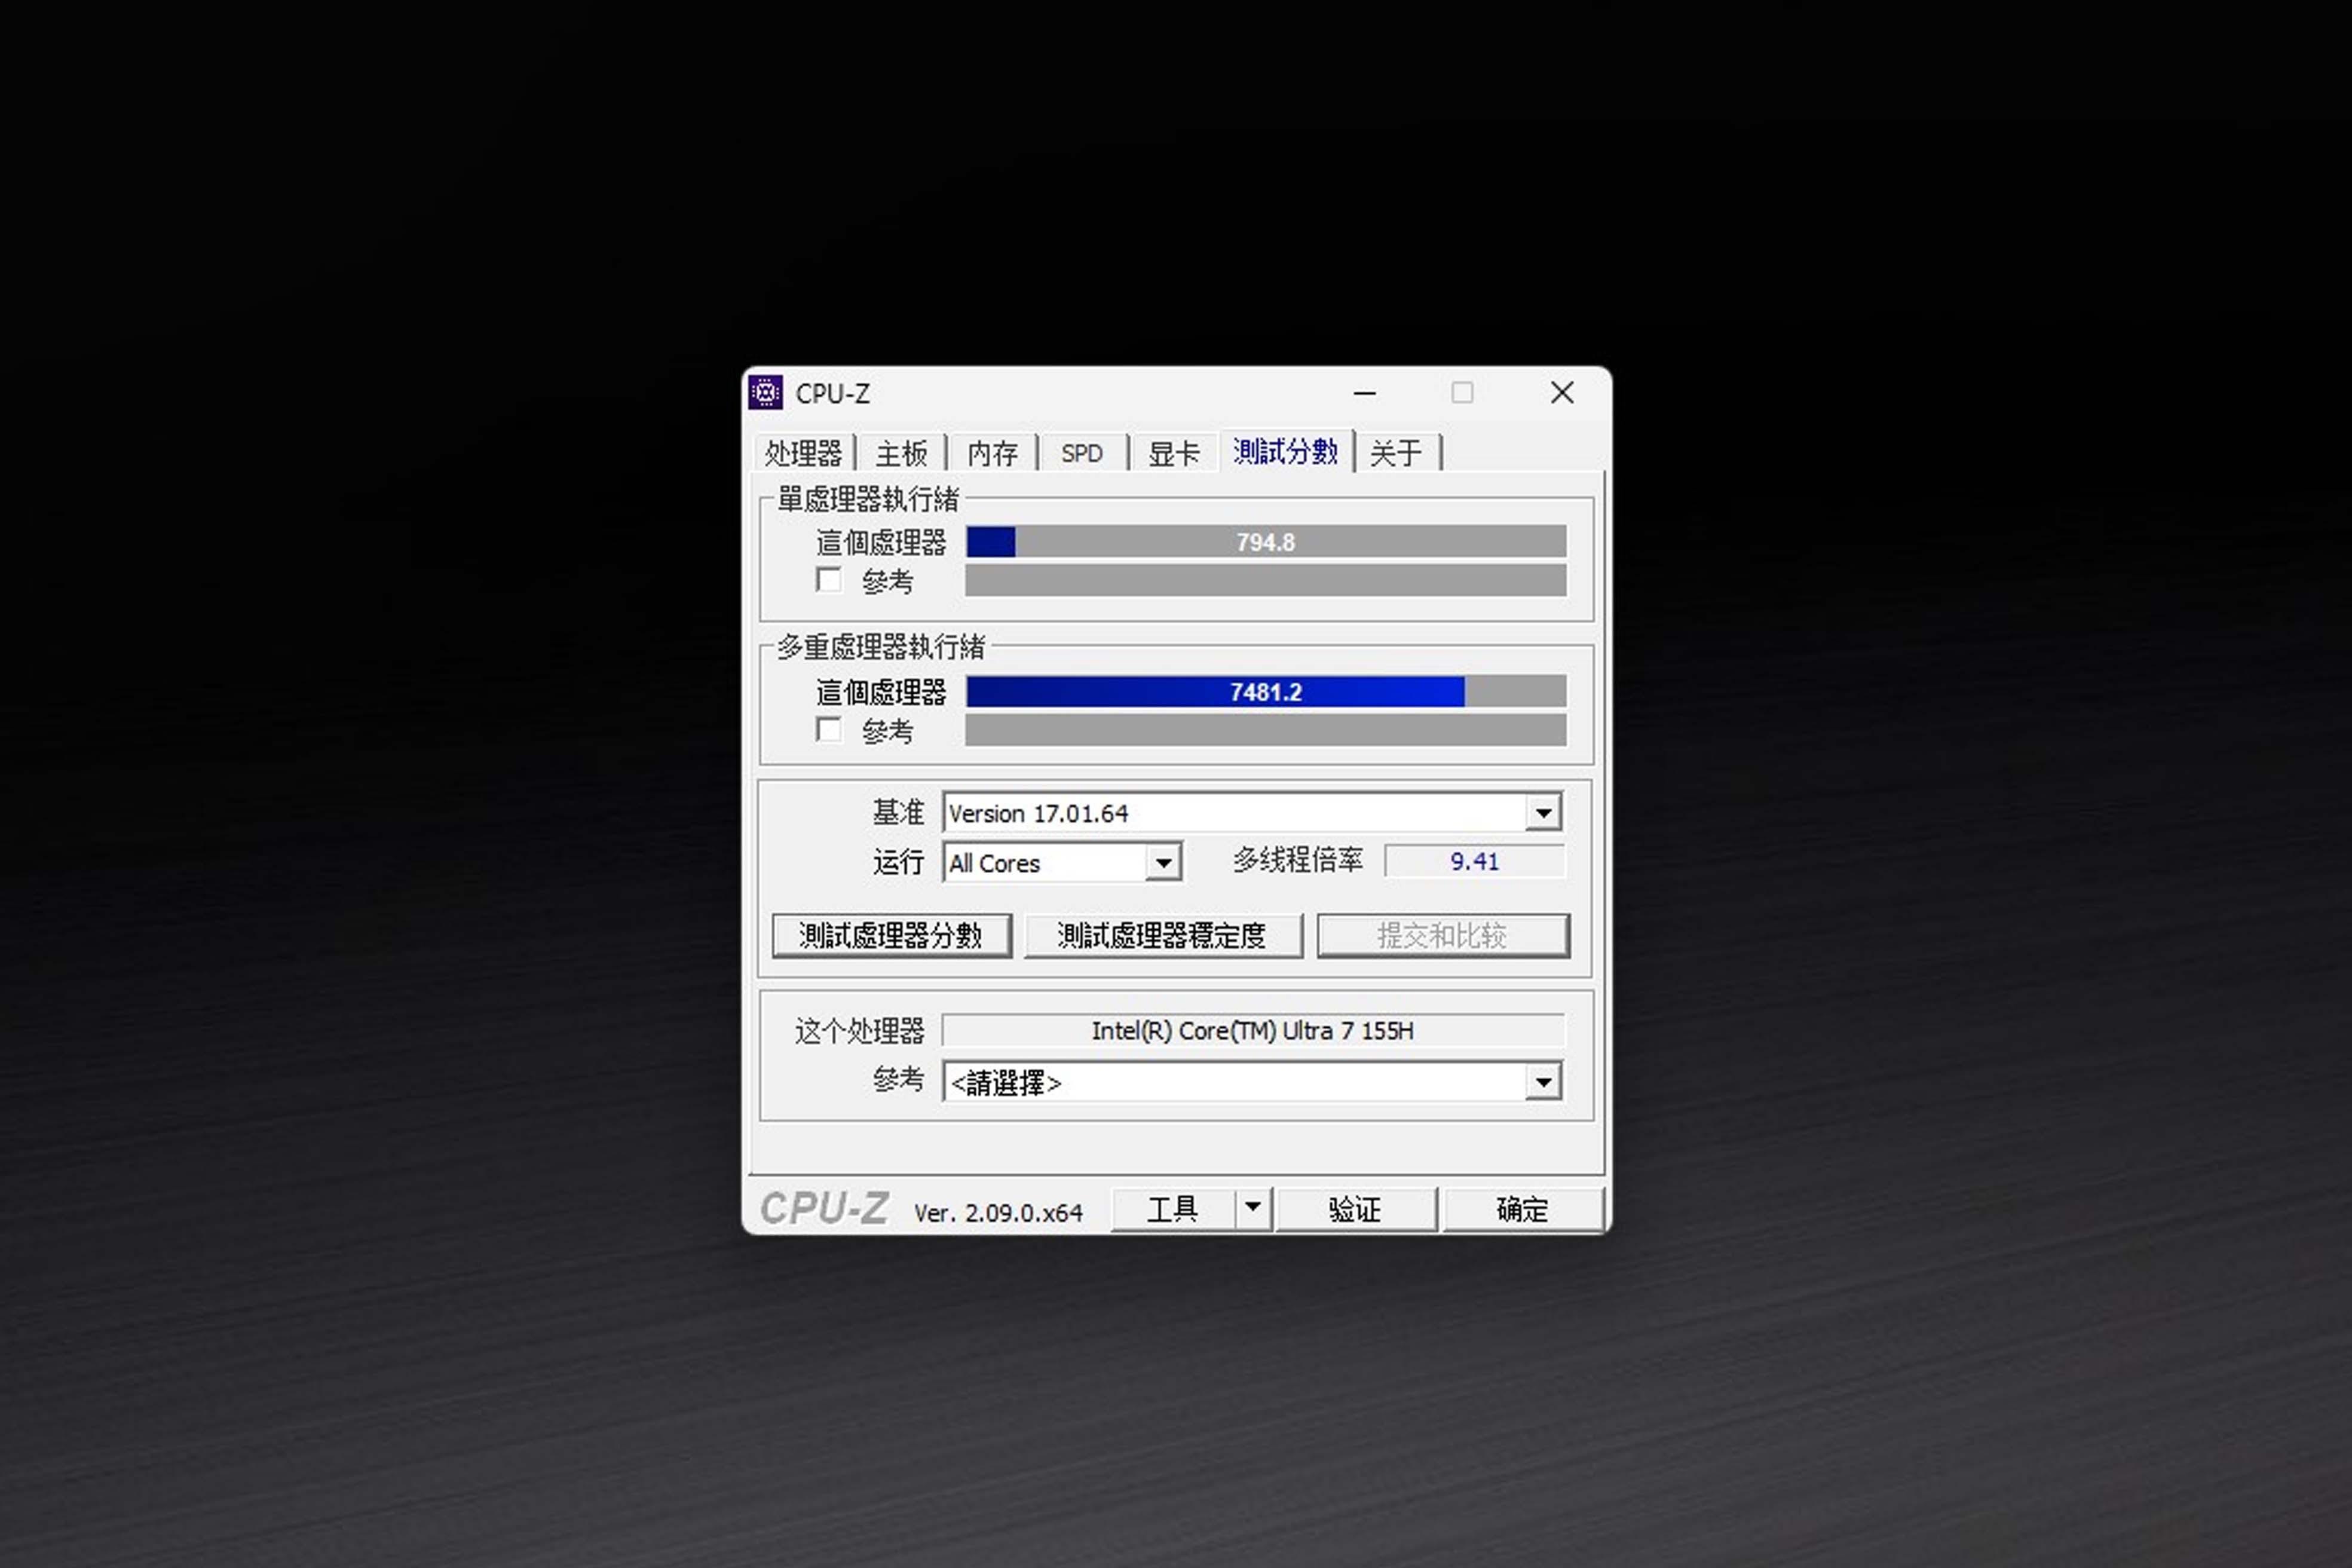This screenshot has width=2352, height=1568.
Task: Click the 验证 button
Action: pyautogui.click(x=1356, y=1210)
